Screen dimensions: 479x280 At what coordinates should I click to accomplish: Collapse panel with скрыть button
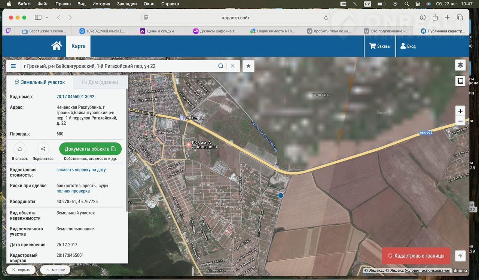[x=21, y=270]
